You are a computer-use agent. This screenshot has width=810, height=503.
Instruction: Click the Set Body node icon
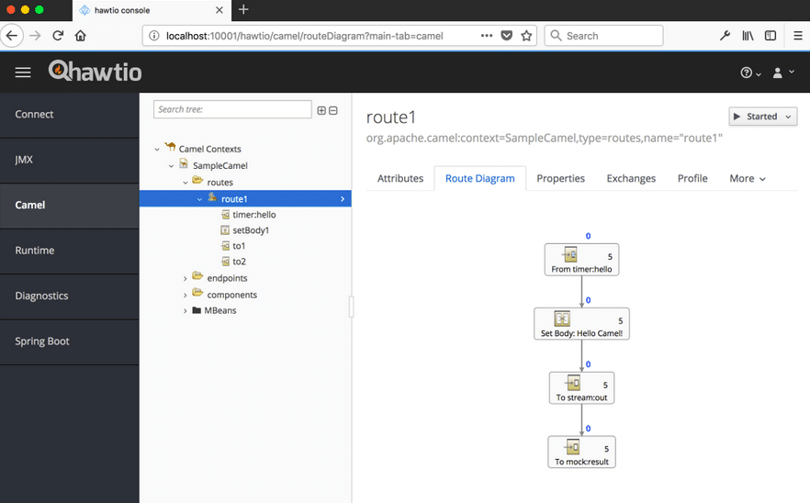(x=562, y=319)
